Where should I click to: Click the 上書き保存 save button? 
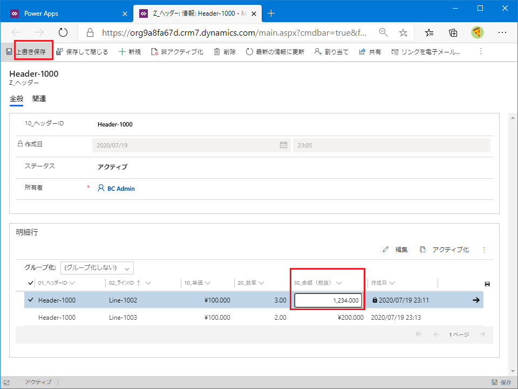(x=26, y=52)
